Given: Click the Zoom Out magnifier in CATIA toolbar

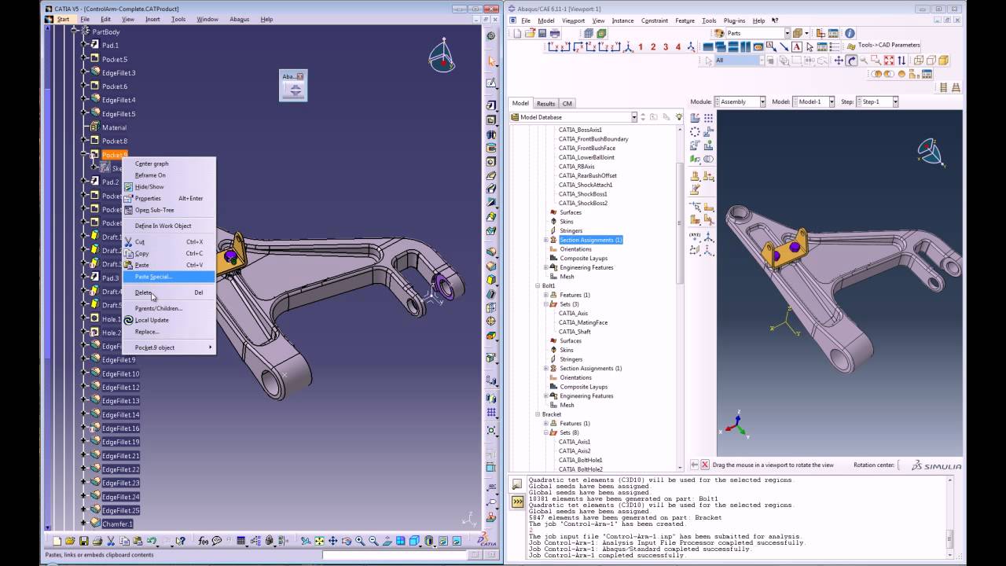Looking at the screenshot, I should pyautogui.click(x=373, y=541).
